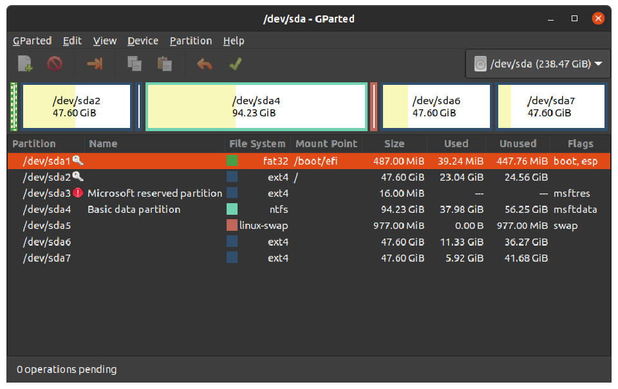Click the key lock icon beside /dev/sda1
Screen dimensions: 618x389
(x=78, y=160)
